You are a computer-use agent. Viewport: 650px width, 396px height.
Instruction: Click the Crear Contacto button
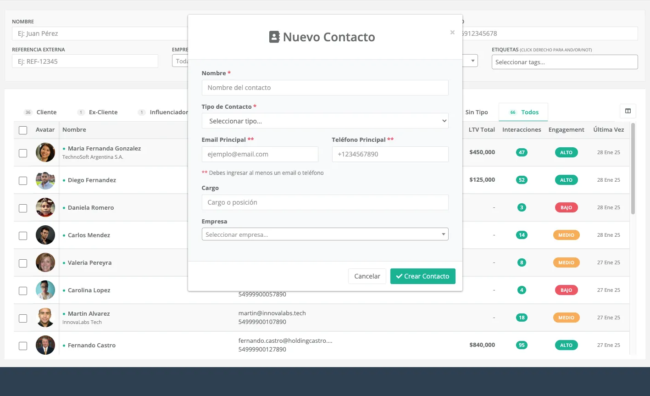point(422,276)
